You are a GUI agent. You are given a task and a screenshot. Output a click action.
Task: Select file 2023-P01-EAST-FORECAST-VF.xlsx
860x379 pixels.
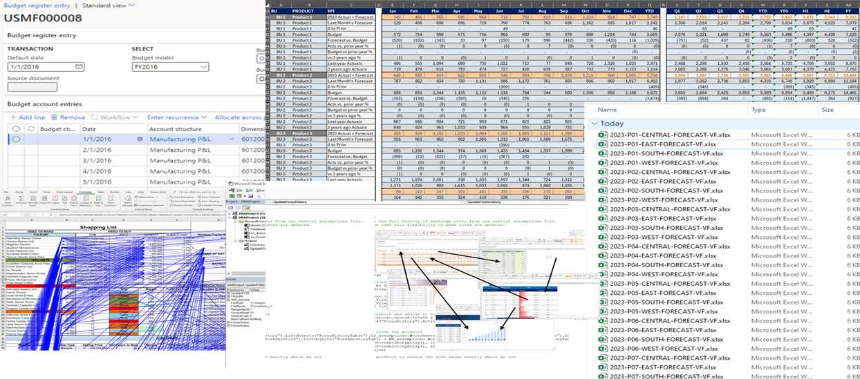[x=662, y=144]
